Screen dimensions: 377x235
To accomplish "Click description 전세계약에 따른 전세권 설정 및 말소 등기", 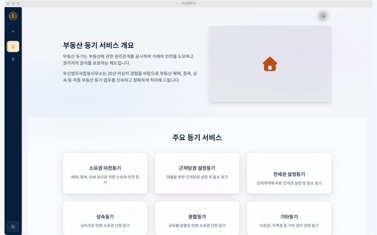I will pos(289,183).
